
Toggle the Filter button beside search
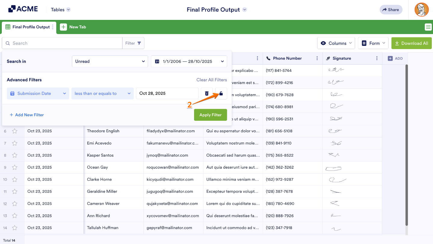133,43
